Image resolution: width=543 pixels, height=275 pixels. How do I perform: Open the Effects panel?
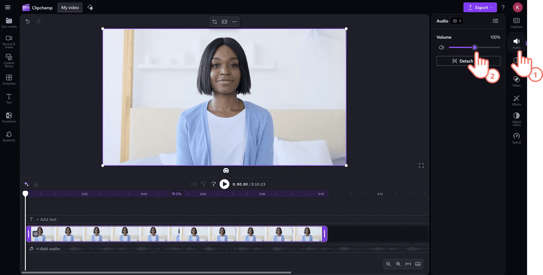point(516,100)
